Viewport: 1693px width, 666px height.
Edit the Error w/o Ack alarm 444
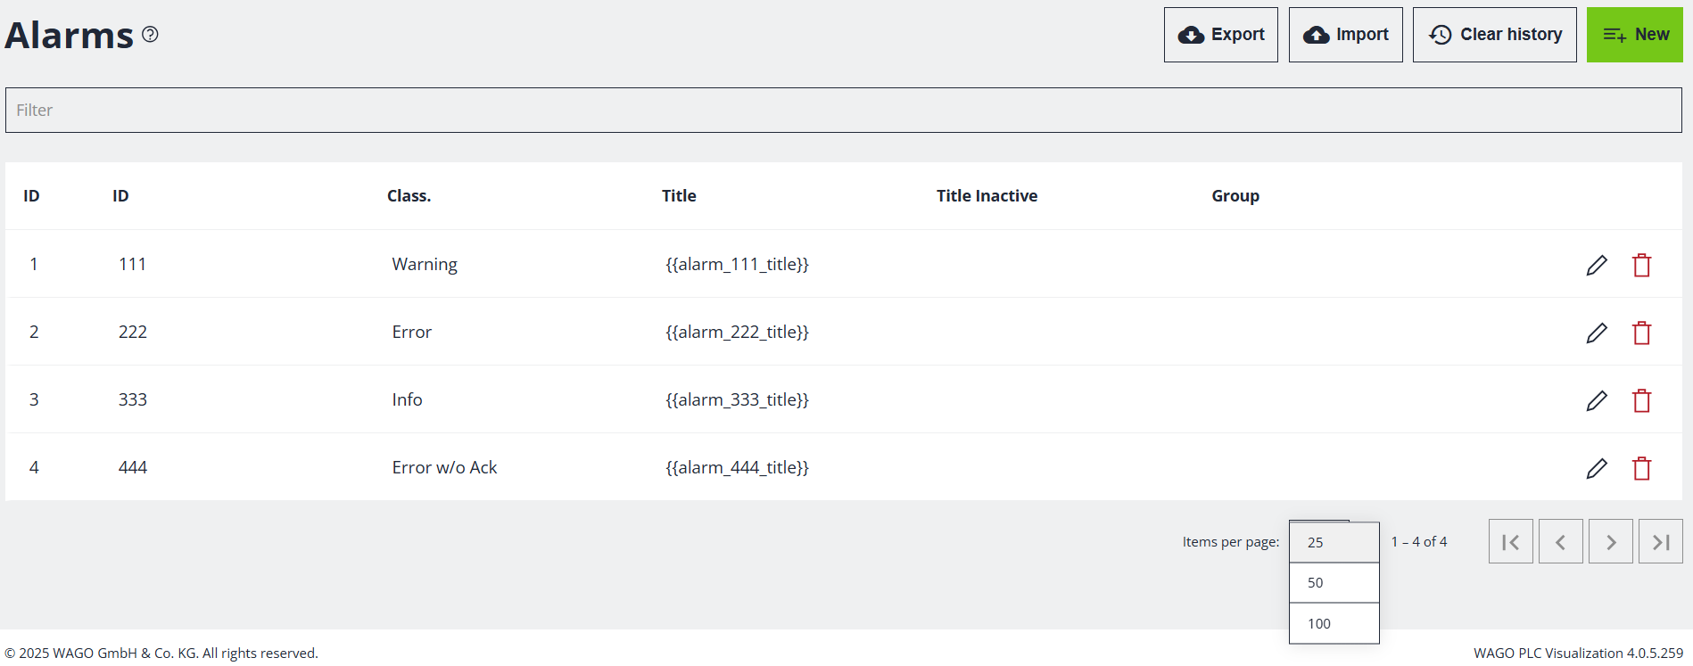pyautogui.click(x=1597, y=468)
